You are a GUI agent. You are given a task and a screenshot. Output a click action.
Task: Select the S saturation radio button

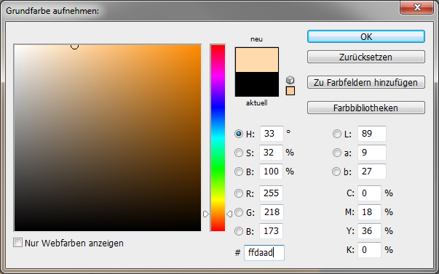point(239,153)
